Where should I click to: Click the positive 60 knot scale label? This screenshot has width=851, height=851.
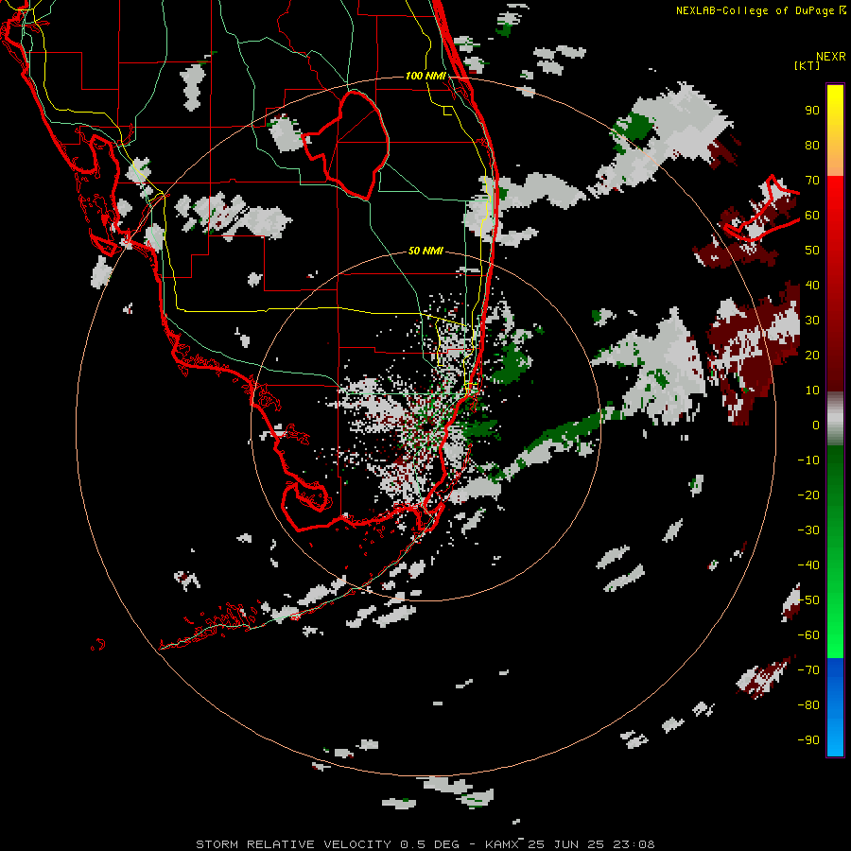coord(812,215)
